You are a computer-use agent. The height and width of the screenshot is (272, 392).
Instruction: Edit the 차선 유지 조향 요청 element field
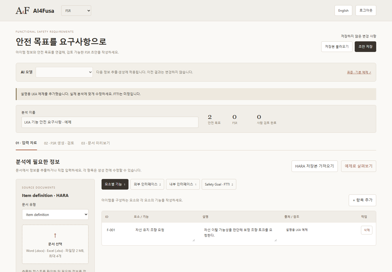click(164, 234)
